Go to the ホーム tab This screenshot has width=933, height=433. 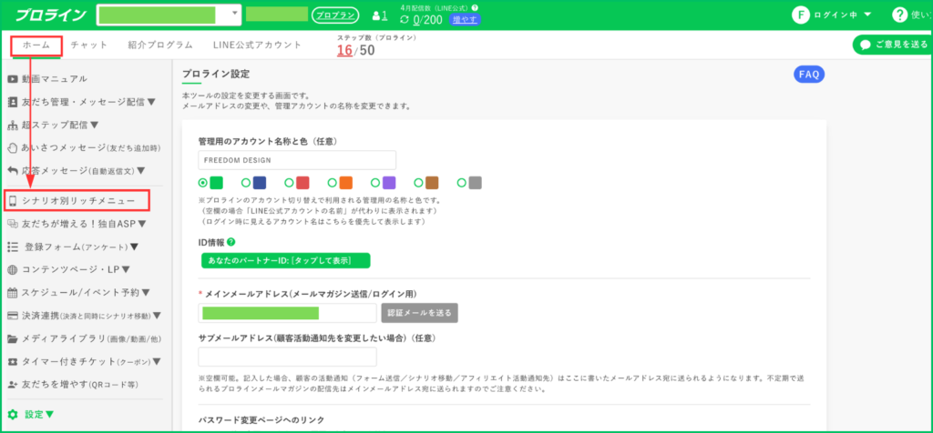36,45
